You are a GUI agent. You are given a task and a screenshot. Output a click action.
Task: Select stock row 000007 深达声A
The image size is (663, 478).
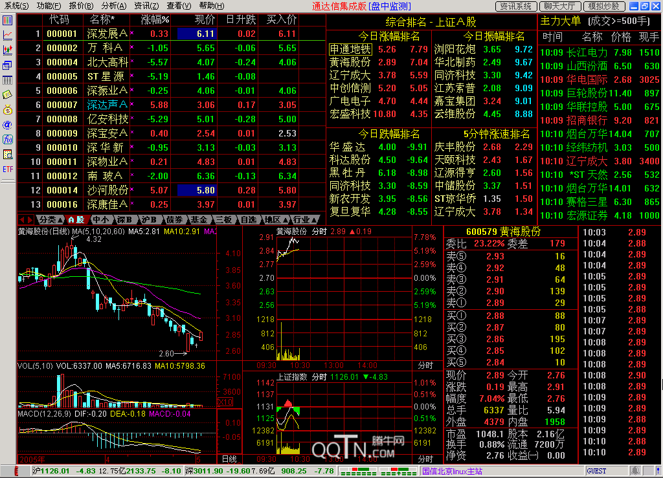(x=171, y=105)
